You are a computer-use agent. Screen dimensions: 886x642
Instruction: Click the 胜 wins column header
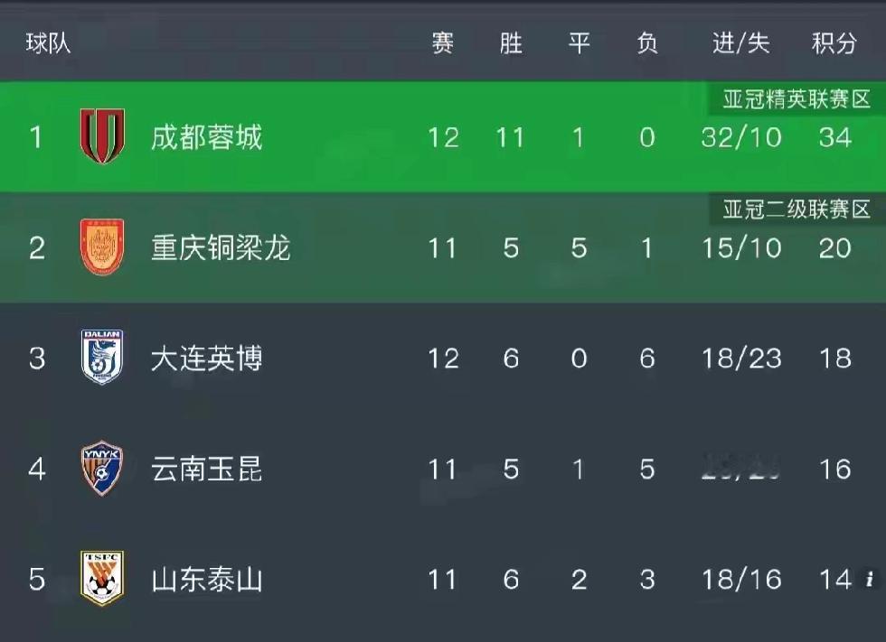511,42
